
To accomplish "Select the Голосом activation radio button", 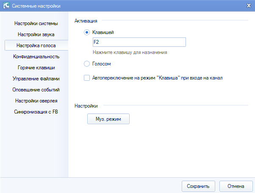I will [x=87, y=64].
